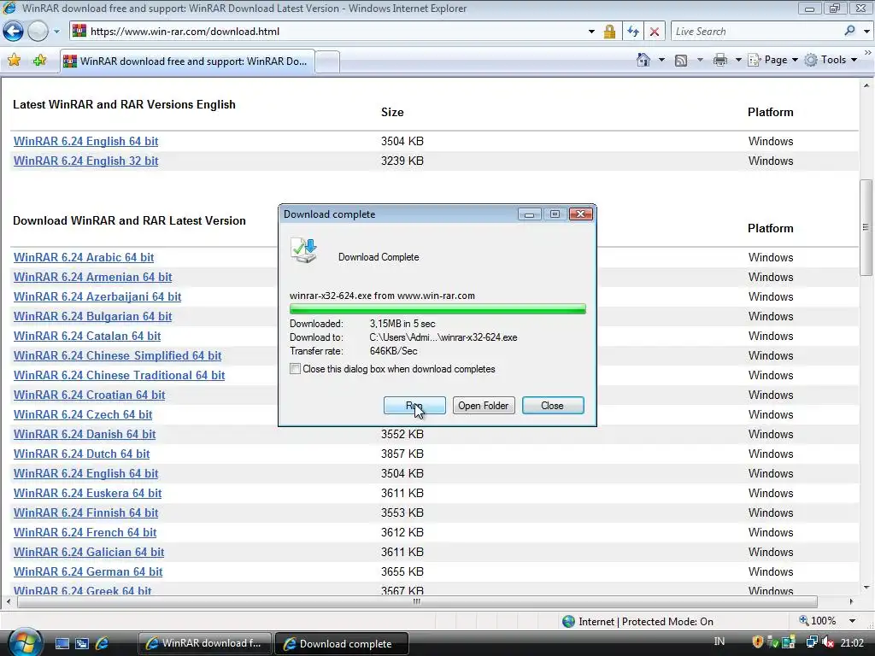Open WinRAR 6.24 Bulgarian 64 bit link
875x656 pixels.
tap(92, 316)
